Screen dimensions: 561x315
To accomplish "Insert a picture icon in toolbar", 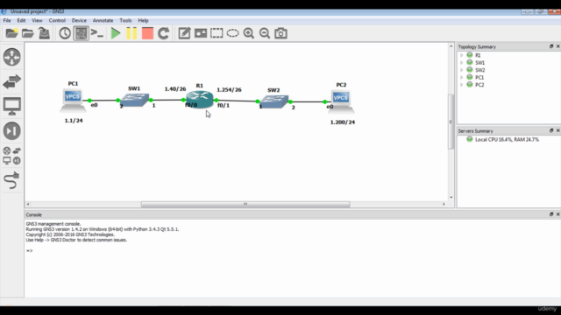I will [x=201, y=33].
